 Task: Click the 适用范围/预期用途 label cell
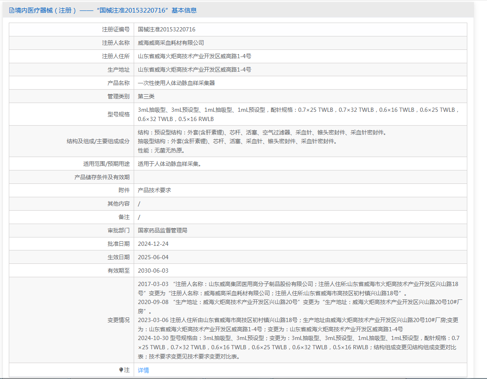click(x=71, y=164)
